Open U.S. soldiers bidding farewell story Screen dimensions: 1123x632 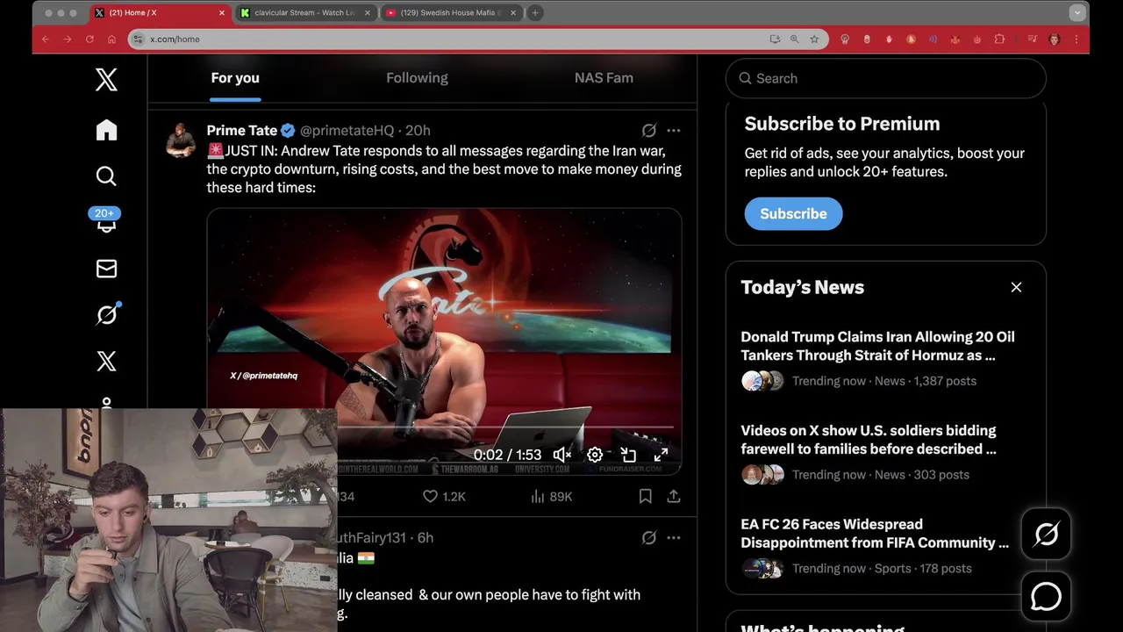point(869,440)
